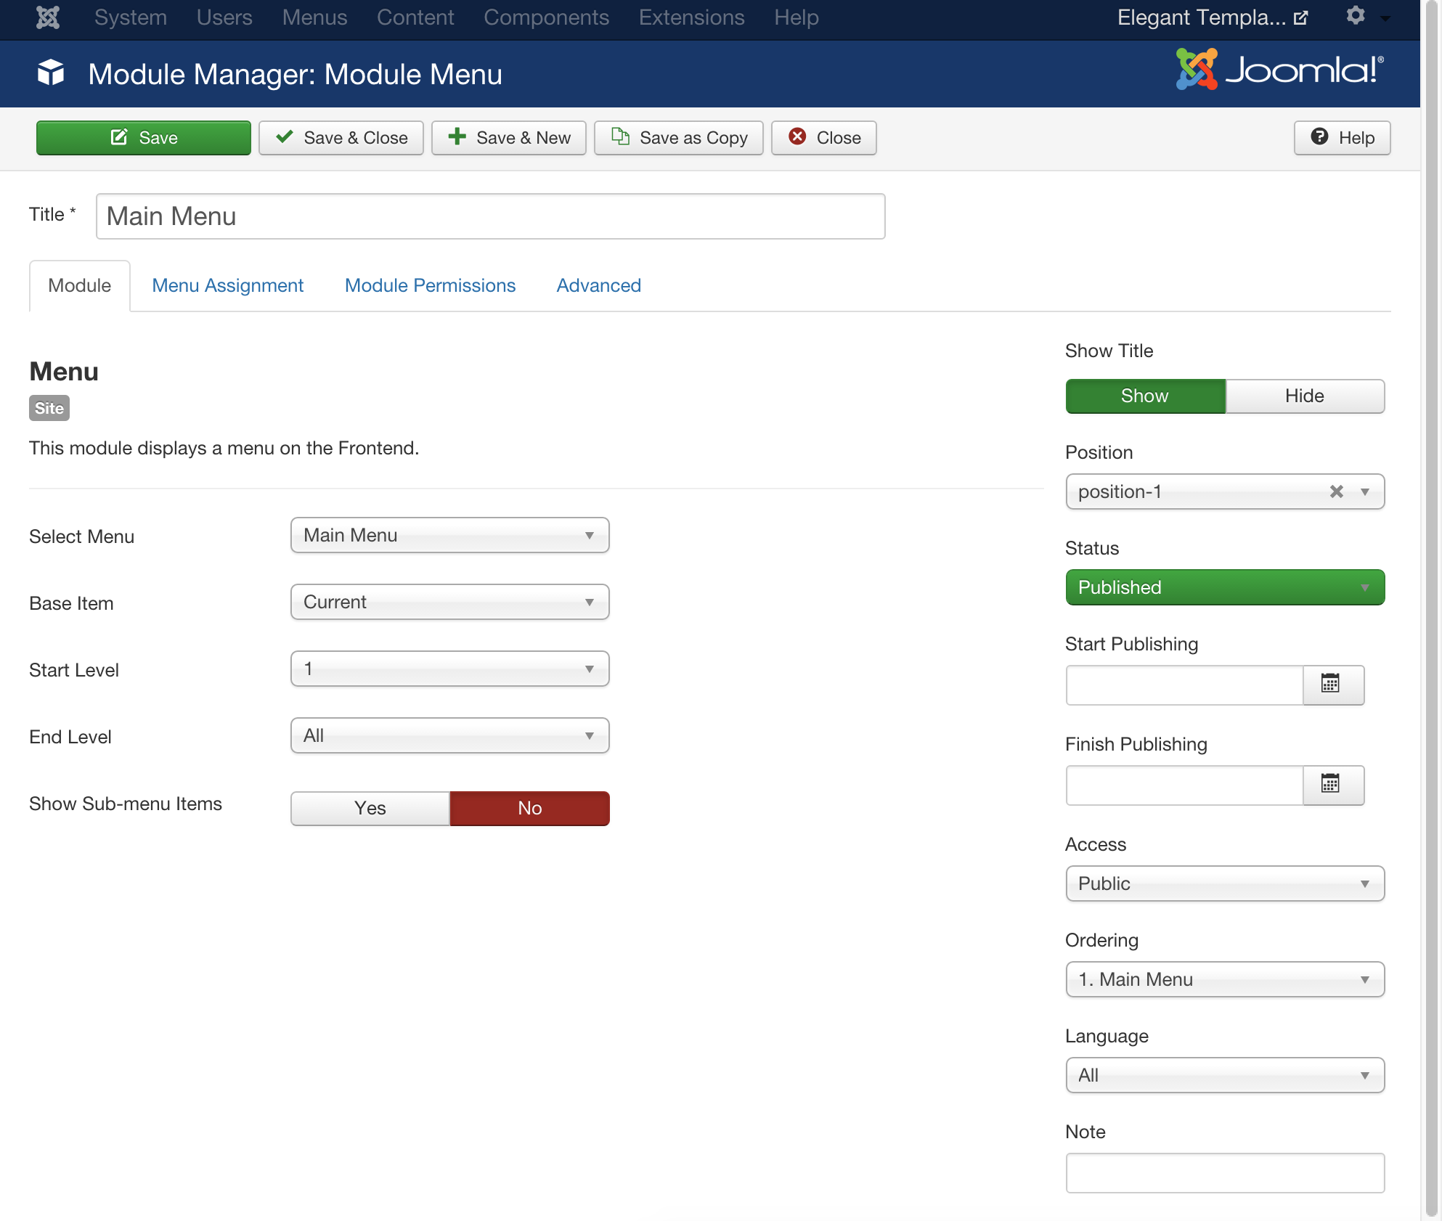This screenshot has height=1221, width=1442.
Task: Click the Finish Publishing date field
Action: tap(1185, 785)
